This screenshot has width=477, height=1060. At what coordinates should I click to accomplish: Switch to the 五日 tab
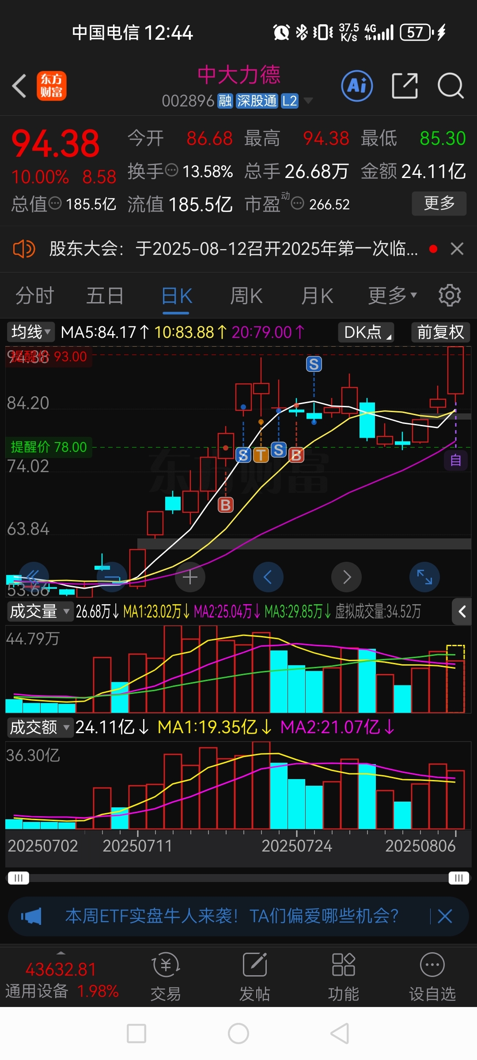tap(105, 296)
